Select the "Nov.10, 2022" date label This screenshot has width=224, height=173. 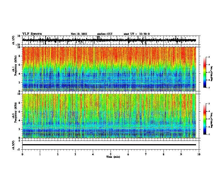79,34
